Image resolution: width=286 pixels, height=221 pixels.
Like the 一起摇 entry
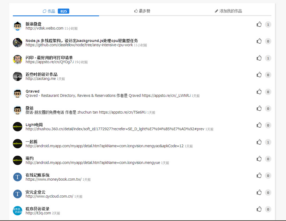click(x=259, y=142)
